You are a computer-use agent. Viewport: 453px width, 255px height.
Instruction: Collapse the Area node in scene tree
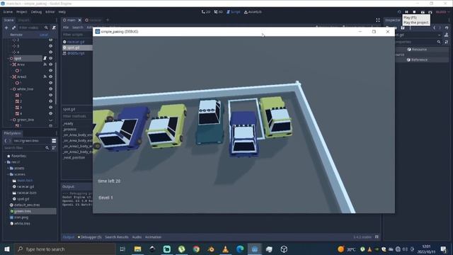click(x=11, y=64)
